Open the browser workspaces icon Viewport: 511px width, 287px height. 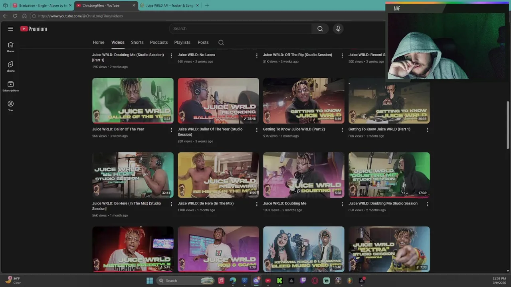[x=5, y=6]
